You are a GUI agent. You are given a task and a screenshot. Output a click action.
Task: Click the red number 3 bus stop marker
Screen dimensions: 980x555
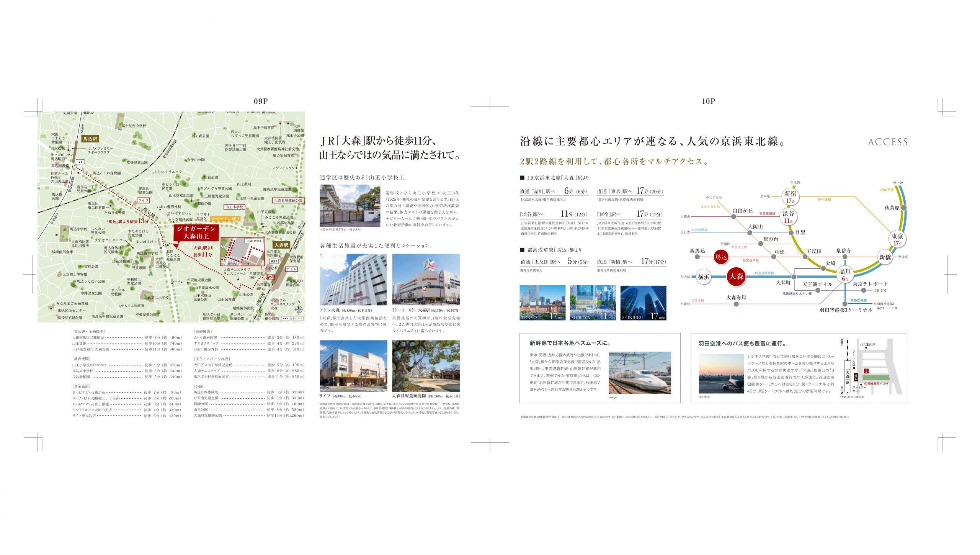click(866, 371)
